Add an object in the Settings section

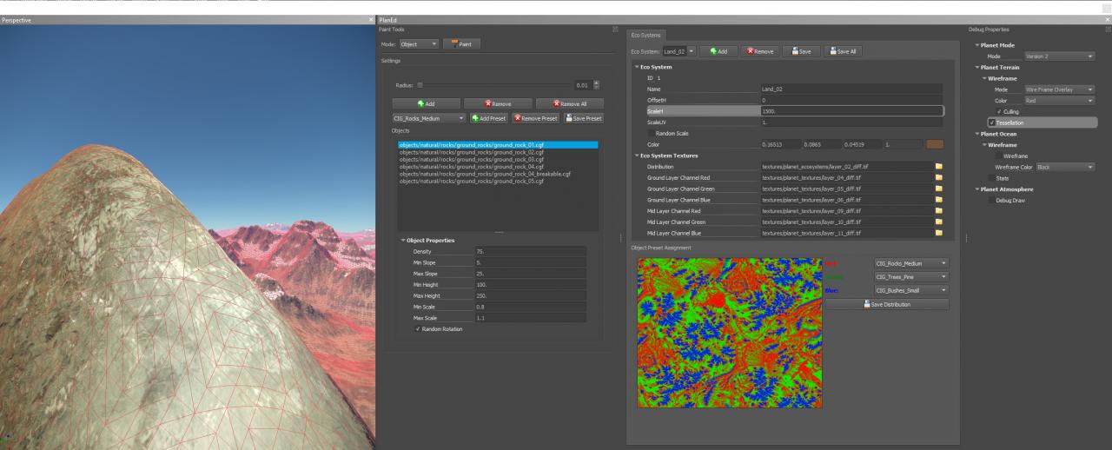tap(426, 103)
